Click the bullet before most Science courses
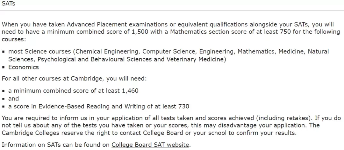344x150 pixels. coord(4,52)
